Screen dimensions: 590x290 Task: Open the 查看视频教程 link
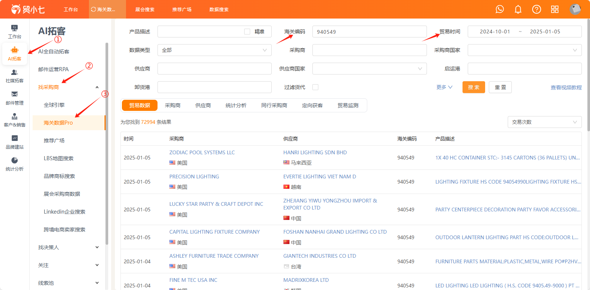pyautogui.click(x=566, y=88)
